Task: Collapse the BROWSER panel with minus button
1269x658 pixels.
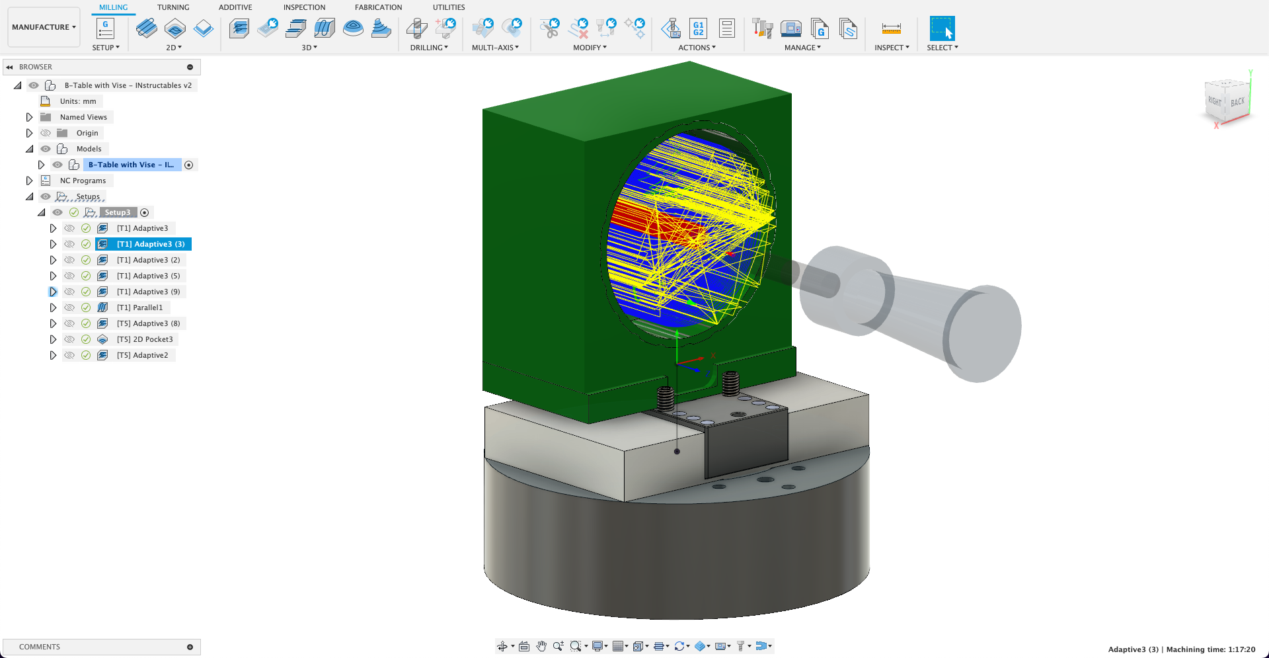Action: click(190, 67)
